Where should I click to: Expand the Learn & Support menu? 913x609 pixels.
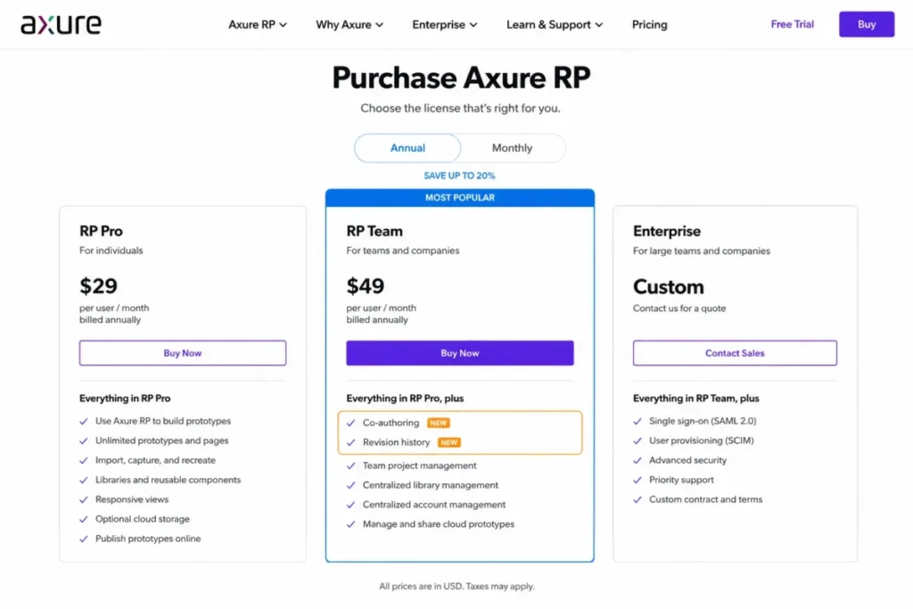click(x=555, y=24)
